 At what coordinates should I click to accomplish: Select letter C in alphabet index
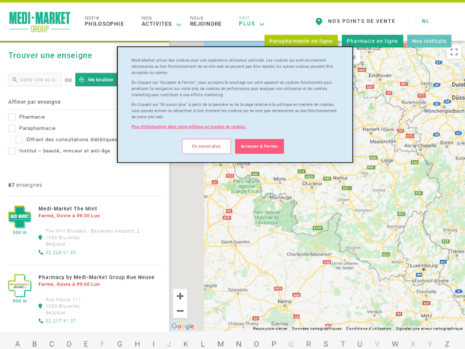click(52, 344)
